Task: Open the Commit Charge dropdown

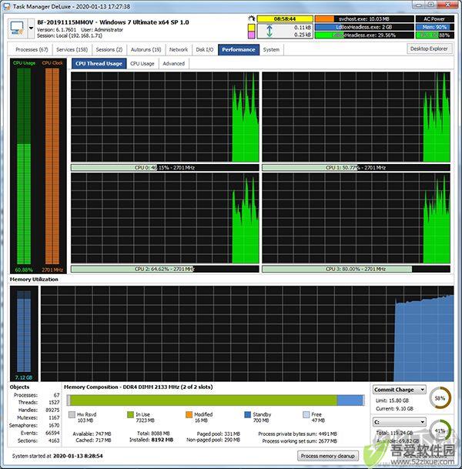Action: (400, 390)
